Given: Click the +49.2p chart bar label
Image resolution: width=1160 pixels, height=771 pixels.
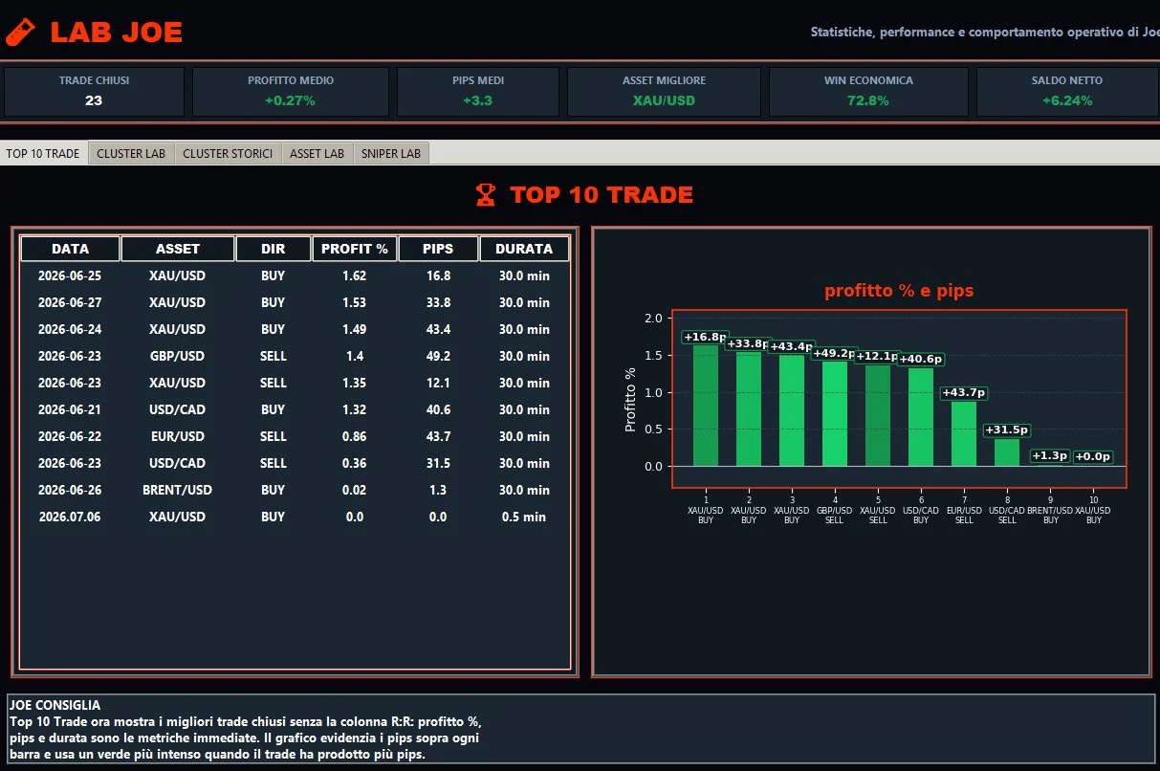Looking at the screenshot, I should click(835, 353).
